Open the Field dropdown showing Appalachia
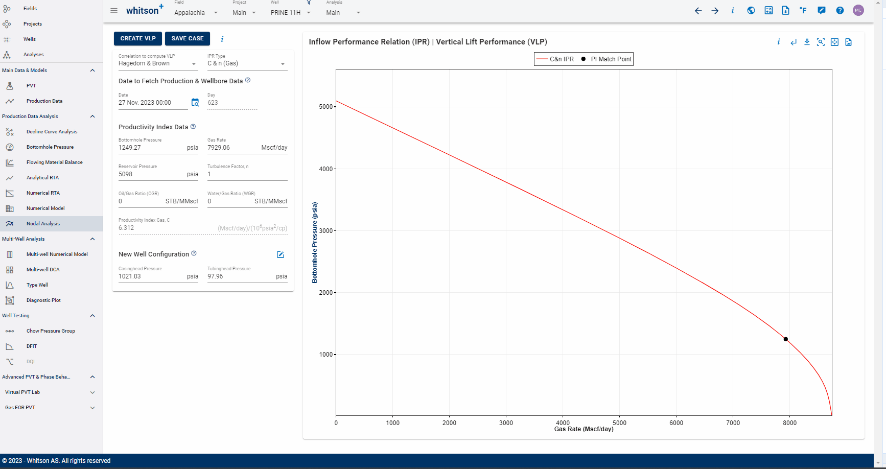886x469 pixels. (196, 13)
